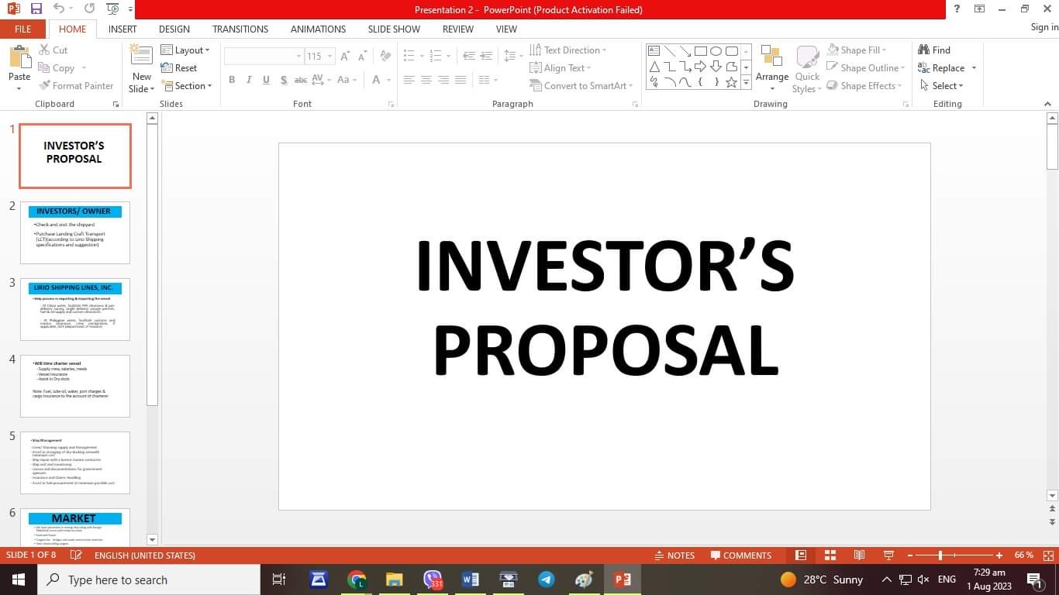Decrease the list indent level
The width and height of the screenshot is (1059, 595).
pyautogui.click(x=468, y=57)
